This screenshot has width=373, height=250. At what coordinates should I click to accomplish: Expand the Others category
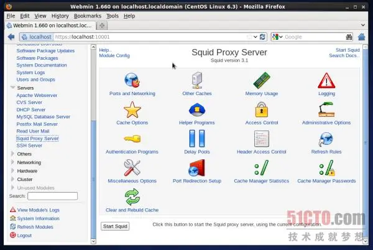12,154
